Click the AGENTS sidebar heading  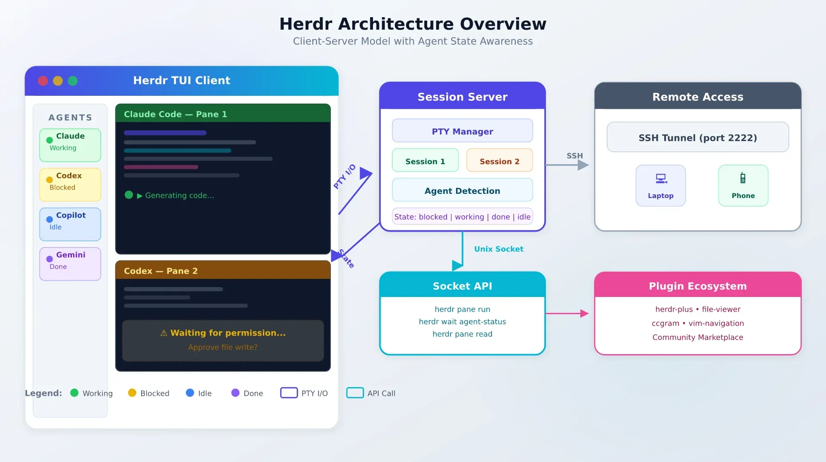coord(70,117)
